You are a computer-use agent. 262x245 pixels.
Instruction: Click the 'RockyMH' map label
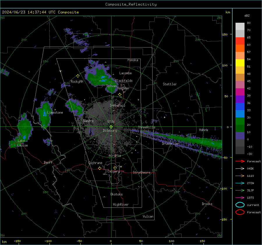tap(77, 82)
